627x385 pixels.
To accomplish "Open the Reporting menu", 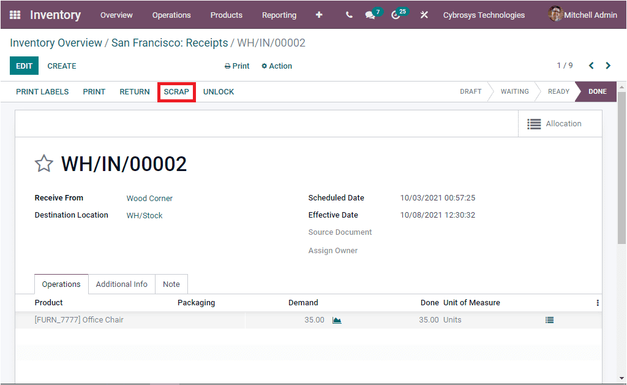I will tap(279, 15).
